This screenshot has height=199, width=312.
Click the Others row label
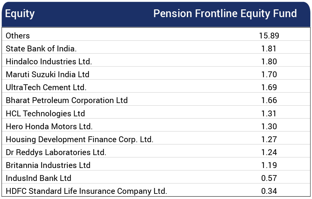[x=18, y=36]
